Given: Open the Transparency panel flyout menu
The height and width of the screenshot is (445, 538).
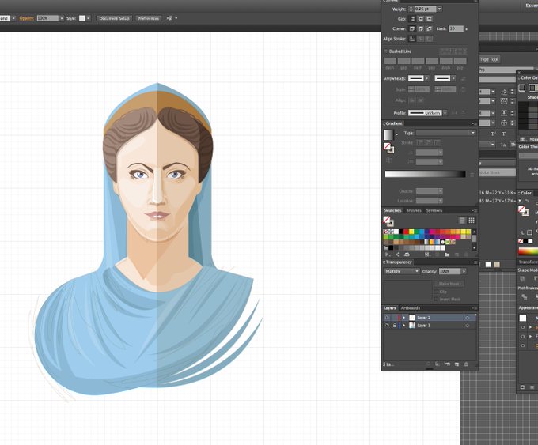Looking at the screenshot, I should [475, 262].
